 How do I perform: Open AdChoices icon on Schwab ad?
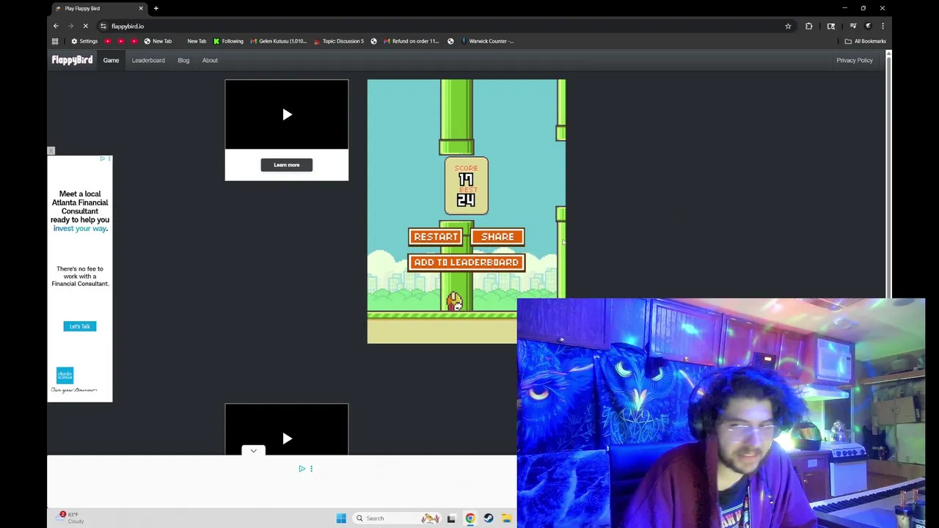click(103, 158)
